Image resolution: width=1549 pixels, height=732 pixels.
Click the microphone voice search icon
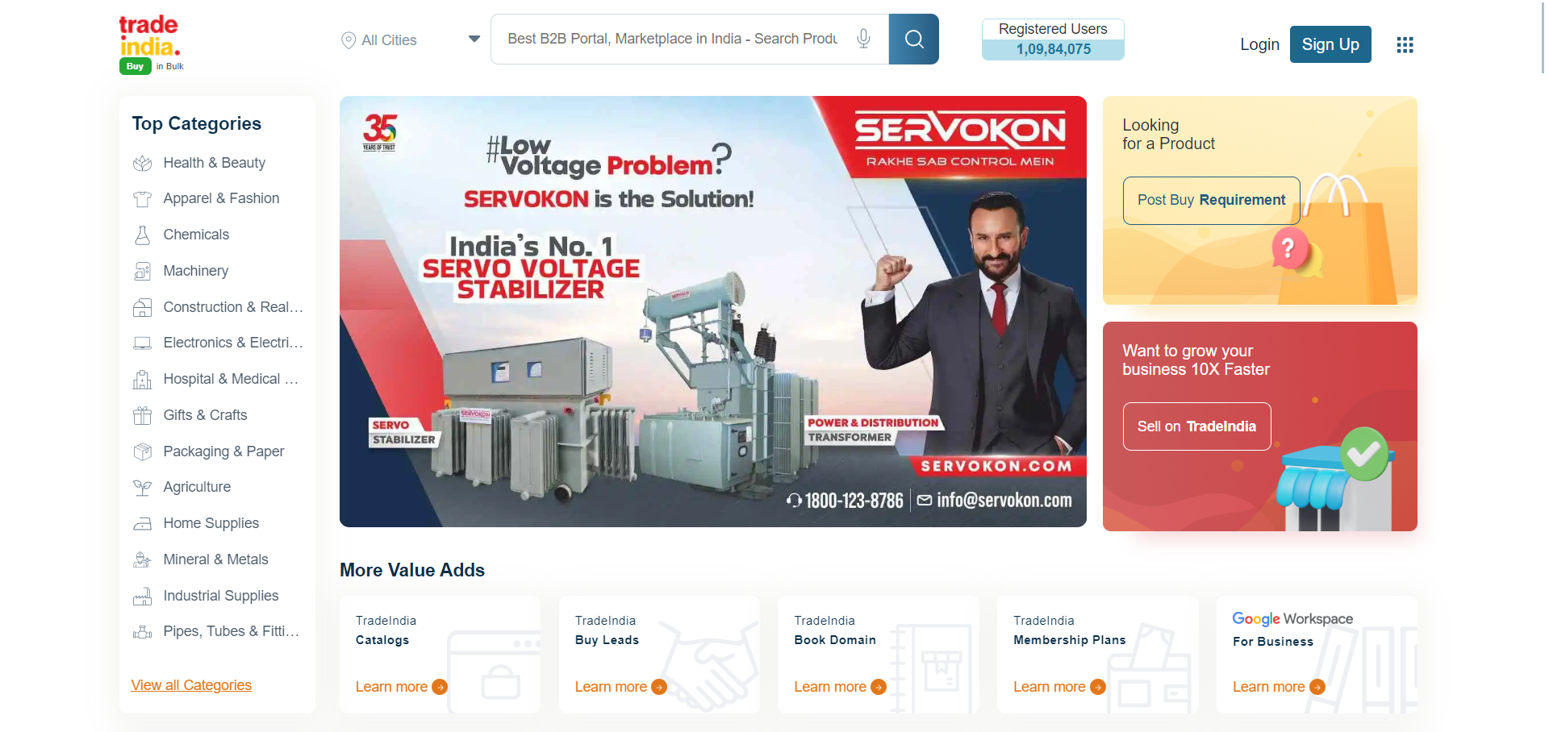863,39
